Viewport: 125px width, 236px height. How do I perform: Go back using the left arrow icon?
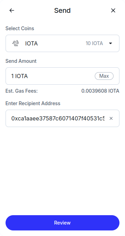(x=12, y=10)
